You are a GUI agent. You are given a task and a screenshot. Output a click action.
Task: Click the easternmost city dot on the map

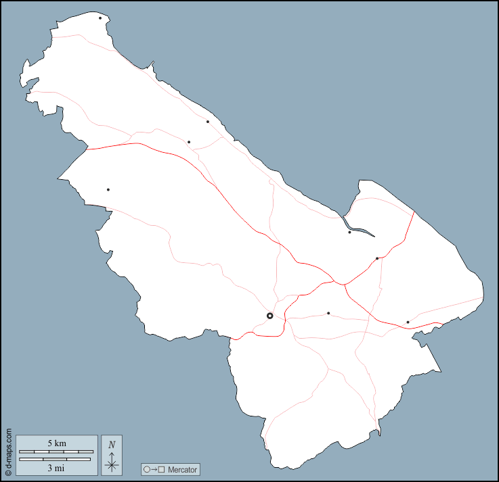(408, 322)
